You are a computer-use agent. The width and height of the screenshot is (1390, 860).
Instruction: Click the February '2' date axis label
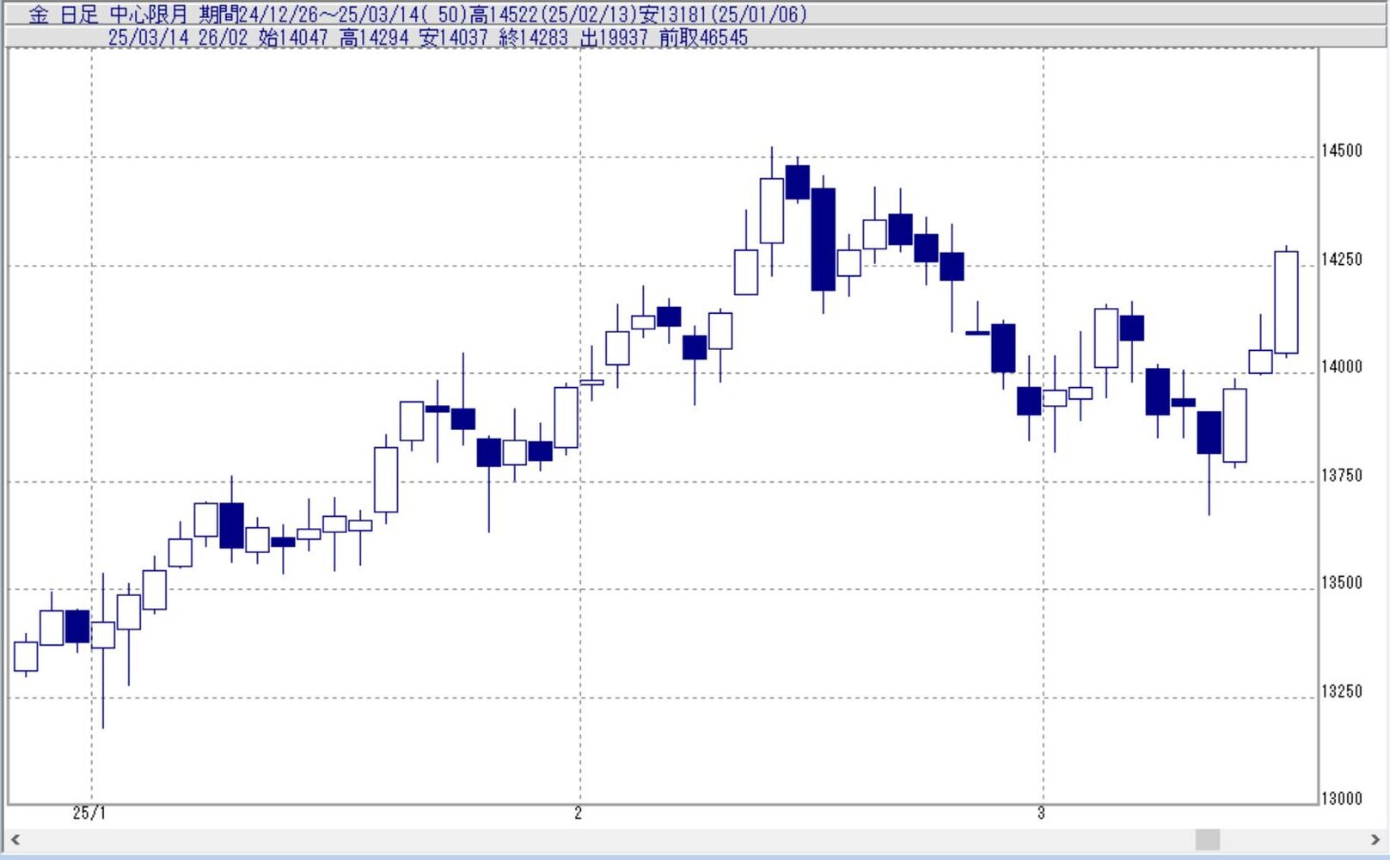[579, 814]
